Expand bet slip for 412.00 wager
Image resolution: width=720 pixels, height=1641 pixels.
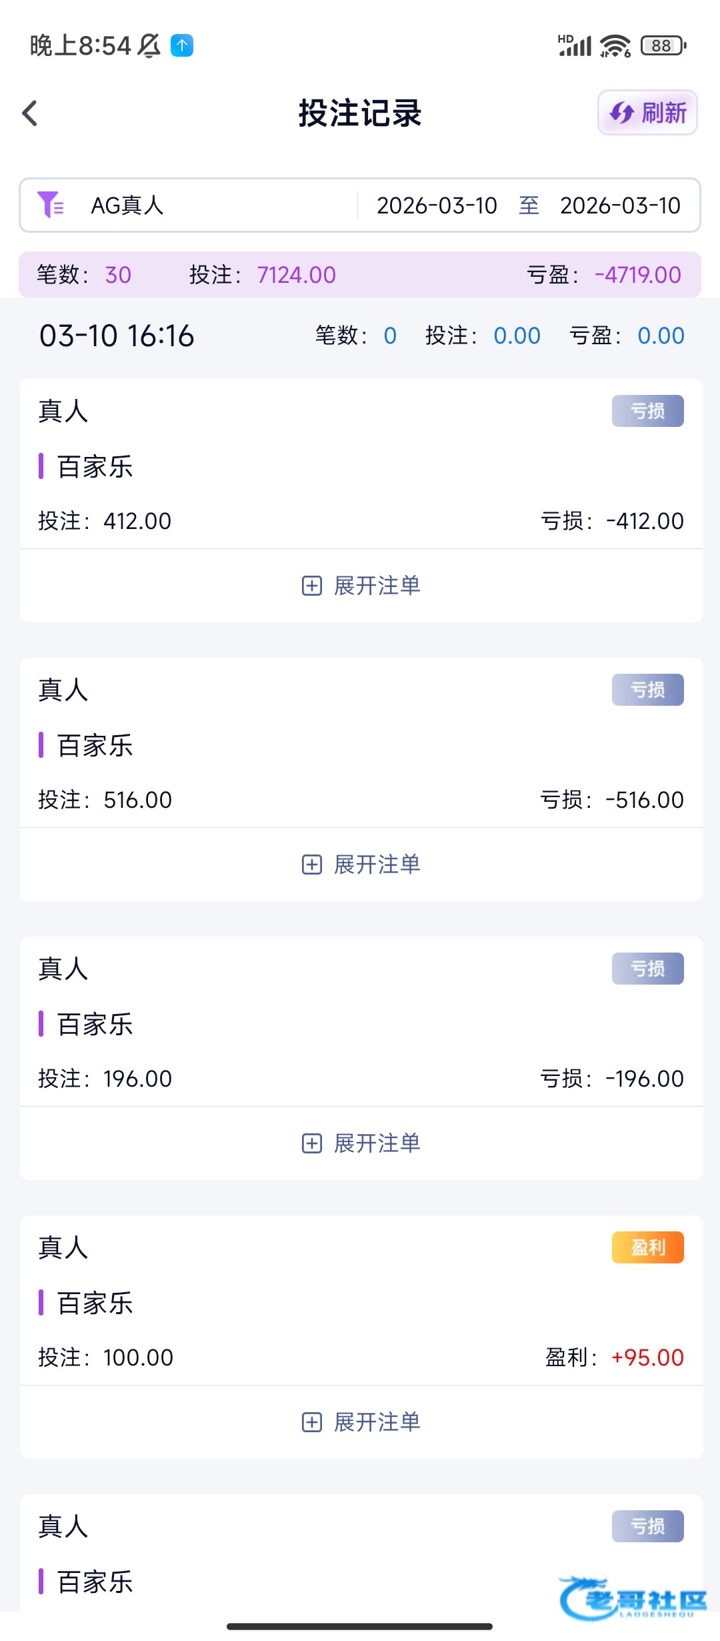[361, 586]
